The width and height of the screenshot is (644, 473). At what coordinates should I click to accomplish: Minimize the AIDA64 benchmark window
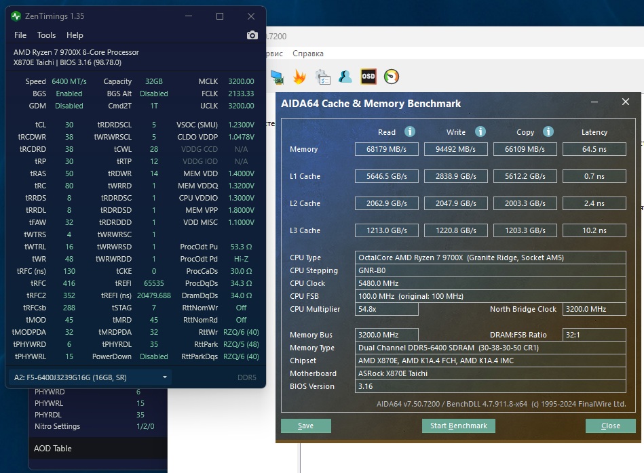[x=594, y=102]
